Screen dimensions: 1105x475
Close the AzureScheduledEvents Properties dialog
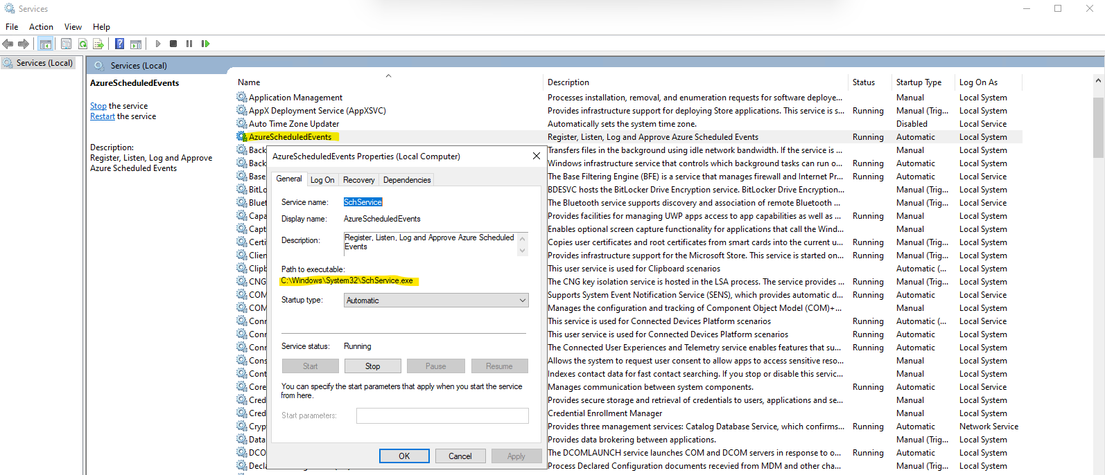(536, 156)
